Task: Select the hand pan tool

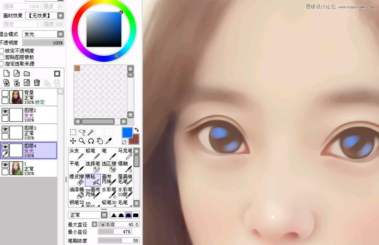Action: (x=99, y=141)
